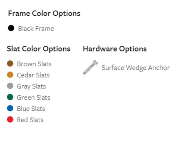Image resolution: width=181 pixels, height=143 pixels.
Task: Choose the green slat color circle
Action: click(10, 97)
